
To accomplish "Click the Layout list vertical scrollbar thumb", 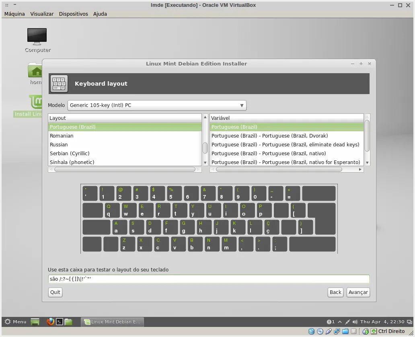I will 205,148.
